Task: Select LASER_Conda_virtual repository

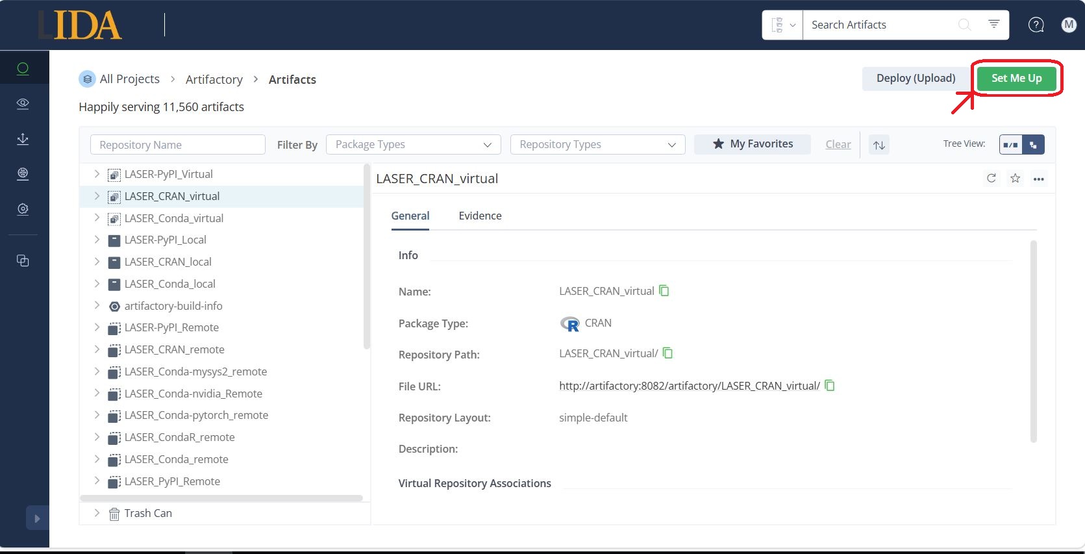Action: pyautogui.click(x=173, y=218)
